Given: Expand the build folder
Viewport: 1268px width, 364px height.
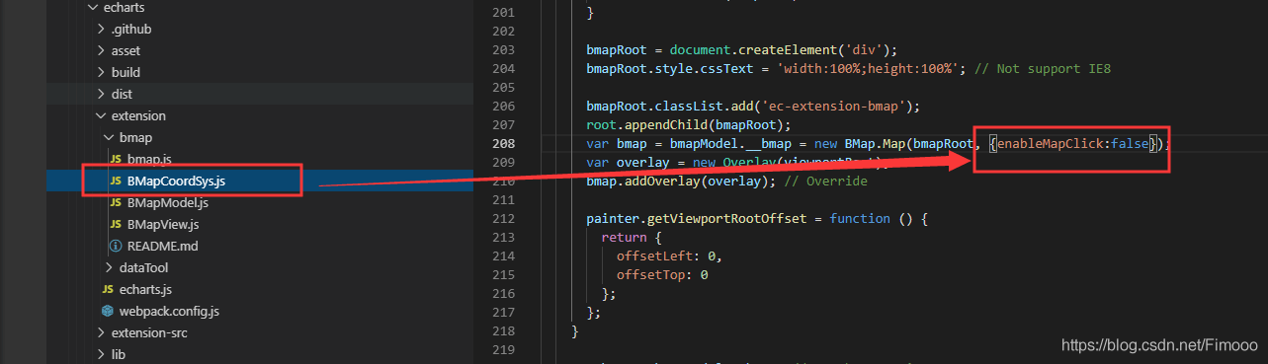Looking at the screenshot, I should pos(101,72).
